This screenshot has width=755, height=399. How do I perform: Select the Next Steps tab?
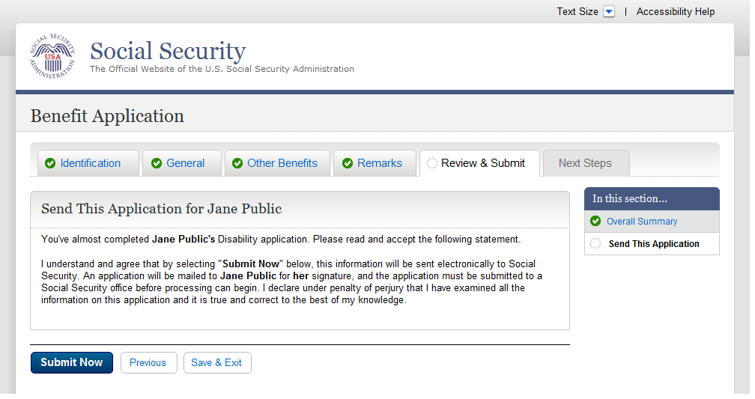(585, 163)
